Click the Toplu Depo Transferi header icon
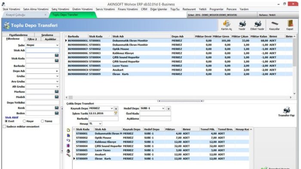Image resolution: width=301 pixels, height=169 pixels. point(7,25)
